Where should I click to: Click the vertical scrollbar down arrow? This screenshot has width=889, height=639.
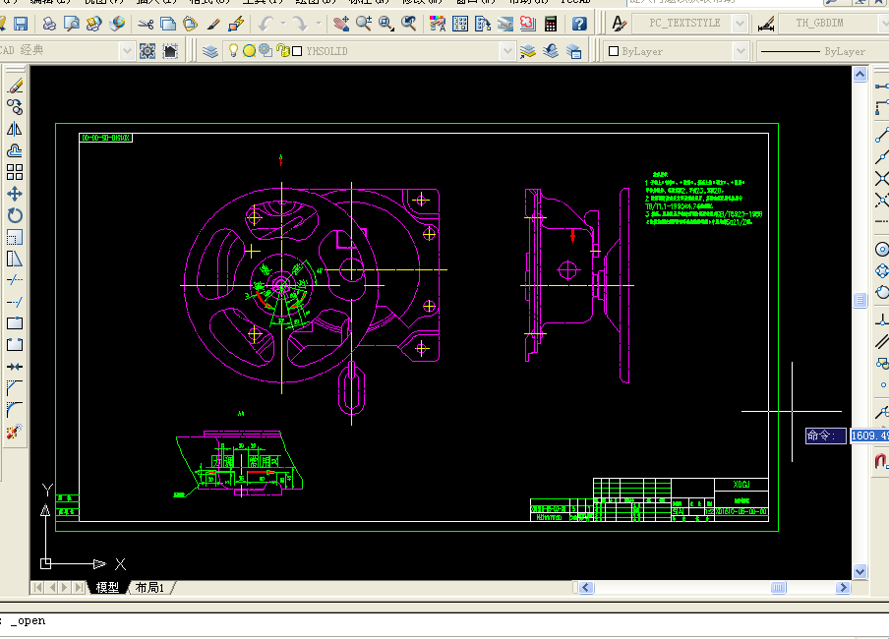click(x=859, y=571)
